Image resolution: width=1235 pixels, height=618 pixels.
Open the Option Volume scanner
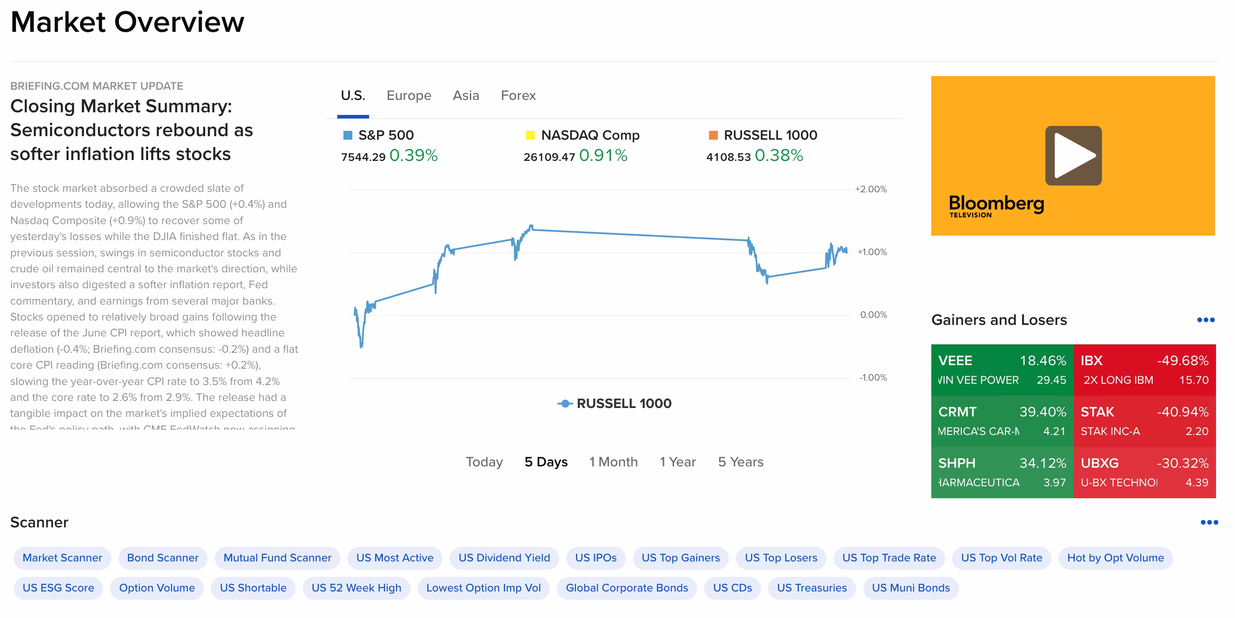coord(157,588)
